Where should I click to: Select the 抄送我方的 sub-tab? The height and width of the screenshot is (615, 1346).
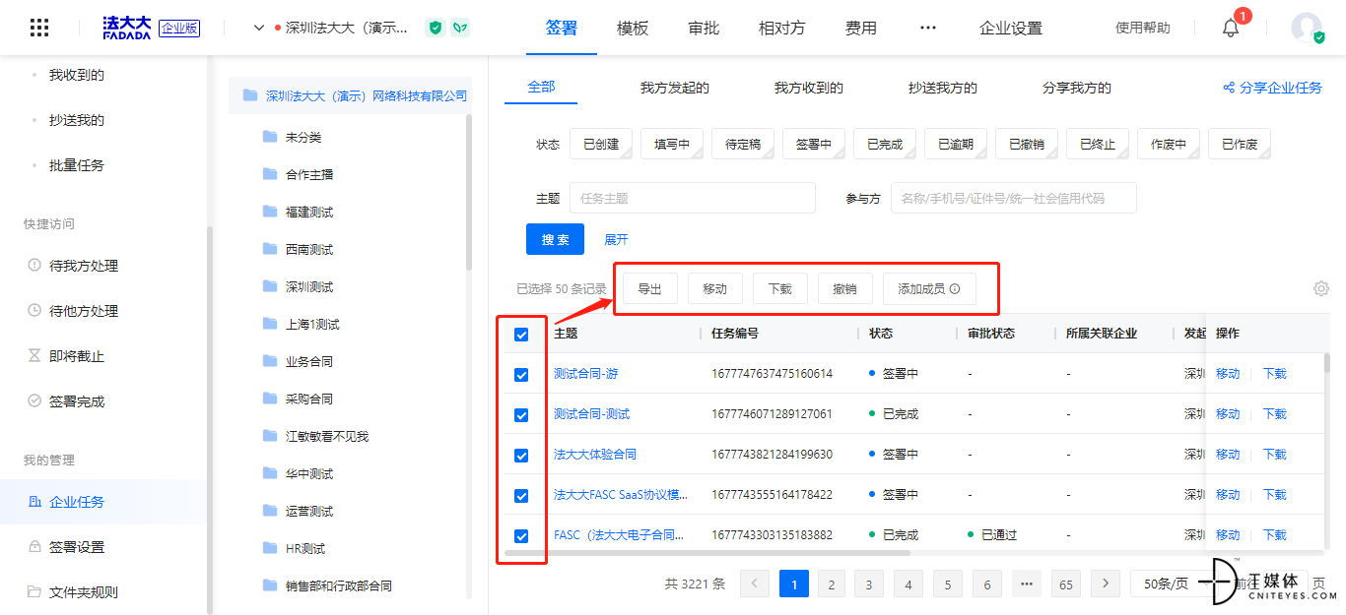click(x=943, y=88)
